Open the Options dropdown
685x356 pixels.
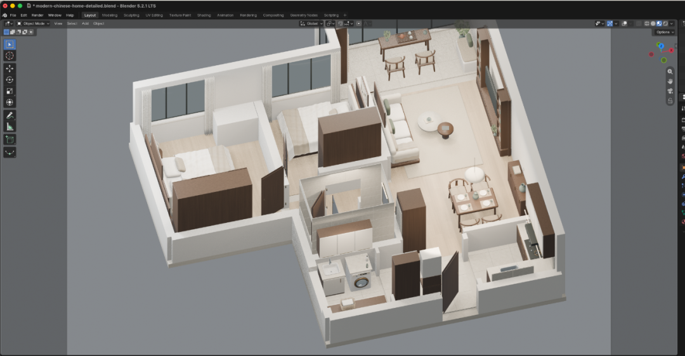[x=665, y=32]
